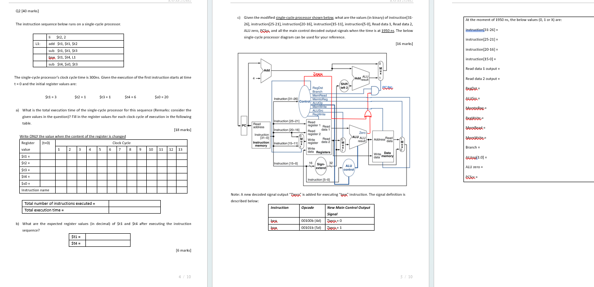Image resolution: width=594 pixels, height=287 pixels.
Task: Select the Shift left 2 unit
Action: click(344, 86)
